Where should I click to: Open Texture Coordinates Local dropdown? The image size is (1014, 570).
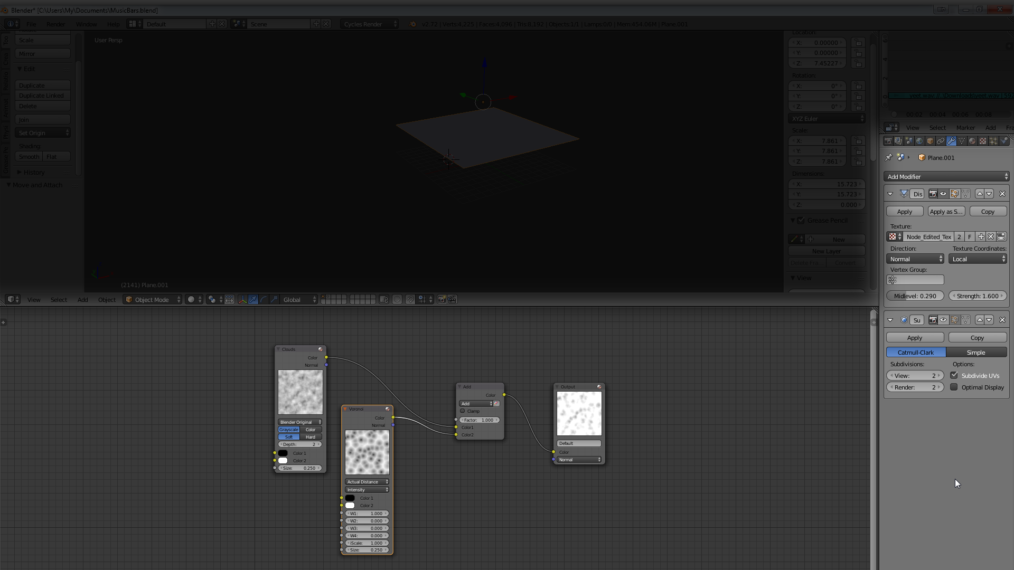click(x=978, y=259)
